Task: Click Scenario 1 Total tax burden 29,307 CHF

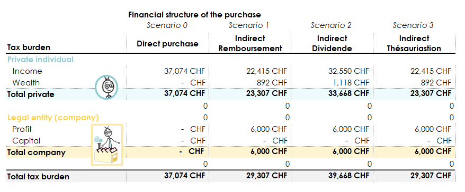Action: [266, 176]
